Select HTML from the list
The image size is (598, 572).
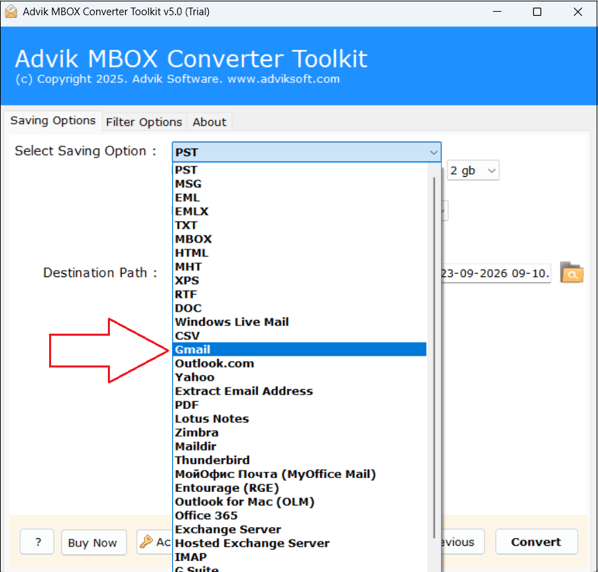[x=299, y=253]
